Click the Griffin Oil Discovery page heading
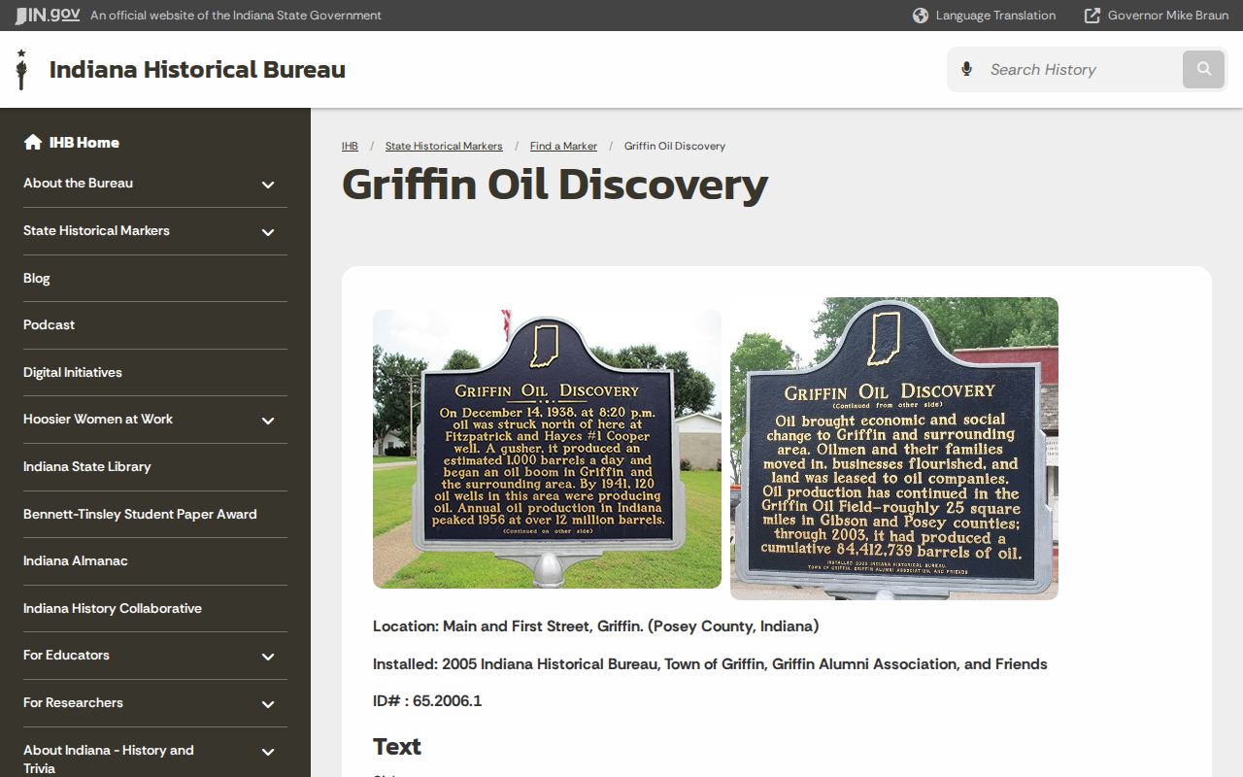Image resolution: width=1243 pixels, height=777 pixels. 554,185
